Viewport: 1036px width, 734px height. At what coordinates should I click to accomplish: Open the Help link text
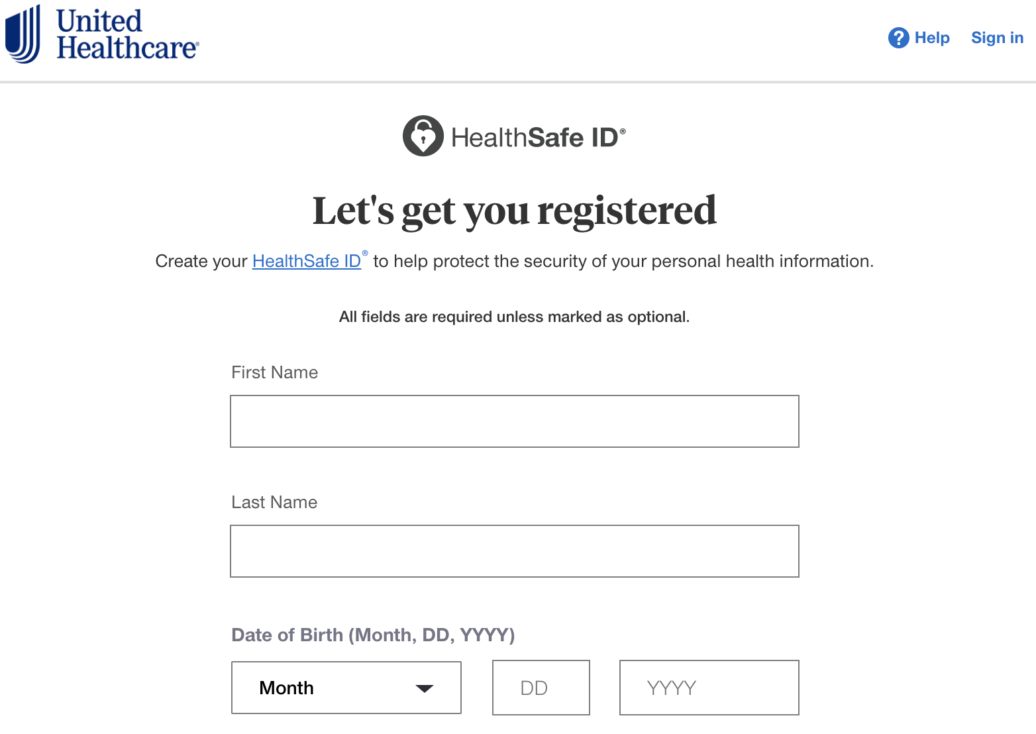tap(932, 38)
